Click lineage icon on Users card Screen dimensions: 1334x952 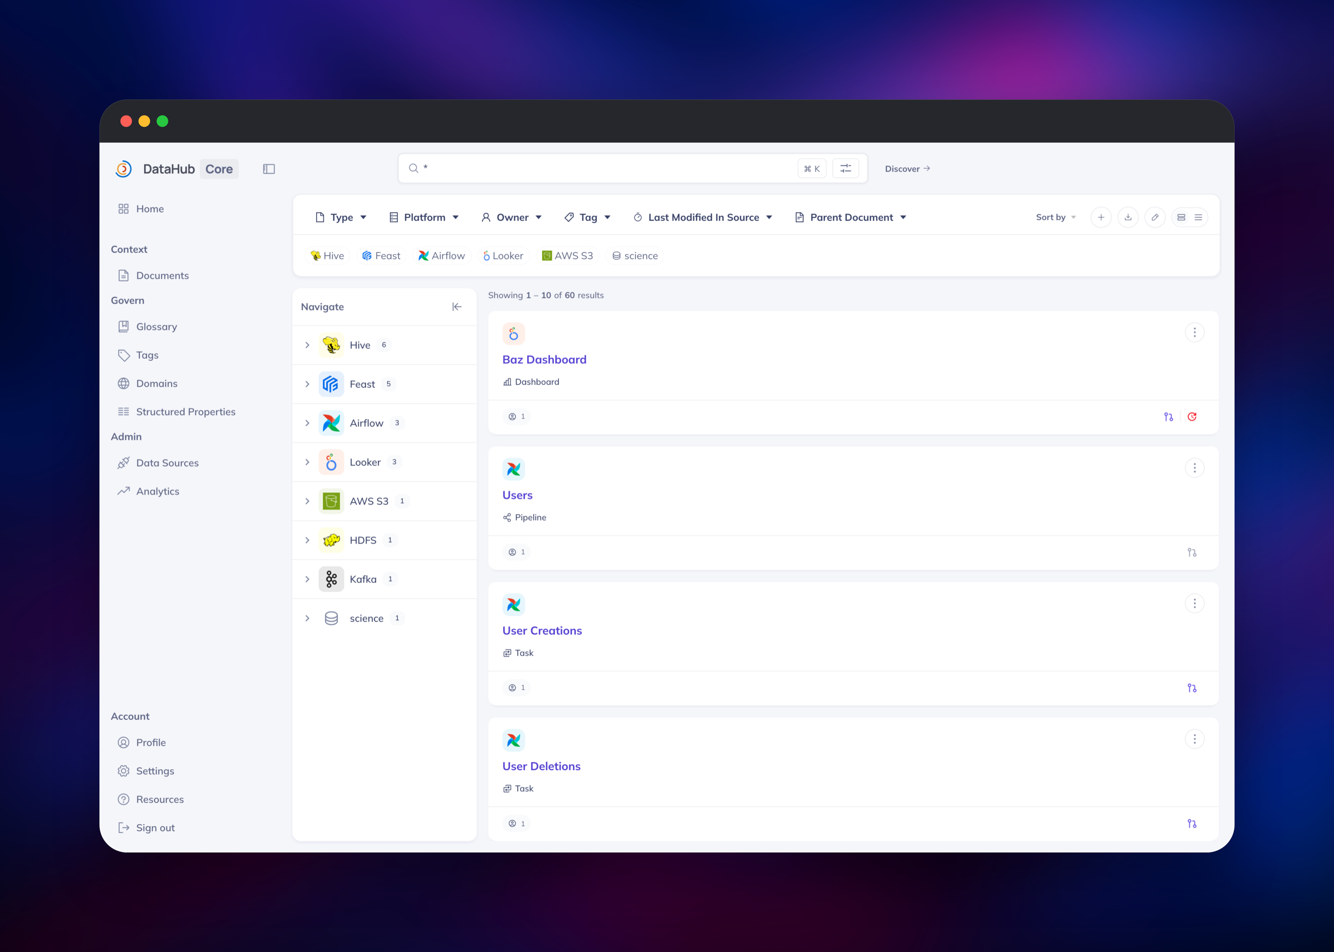(1192, 552)
